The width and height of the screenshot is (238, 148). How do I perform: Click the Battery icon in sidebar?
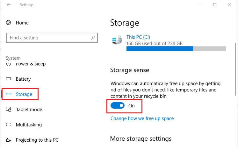(x=9, y=79)
